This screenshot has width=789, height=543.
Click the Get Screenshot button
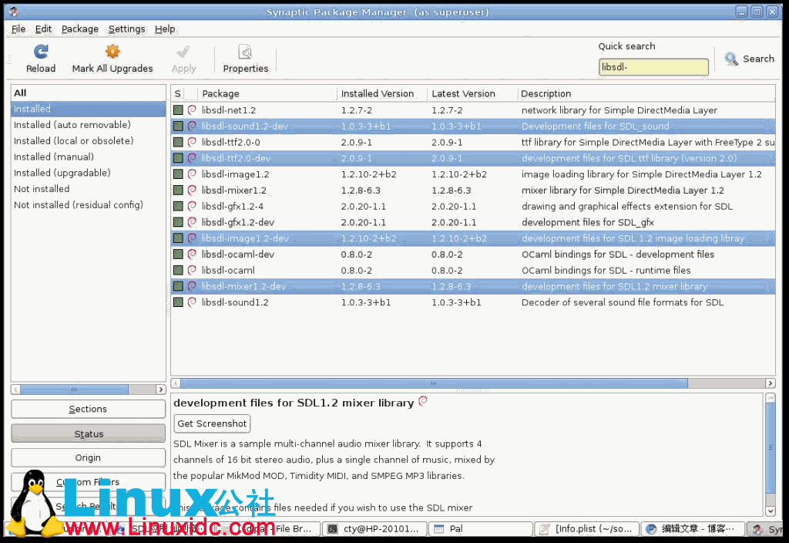[x=212, y=423]
